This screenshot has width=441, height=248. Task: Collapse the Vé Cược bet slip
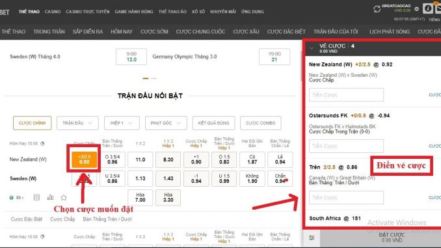click(312, 48)
